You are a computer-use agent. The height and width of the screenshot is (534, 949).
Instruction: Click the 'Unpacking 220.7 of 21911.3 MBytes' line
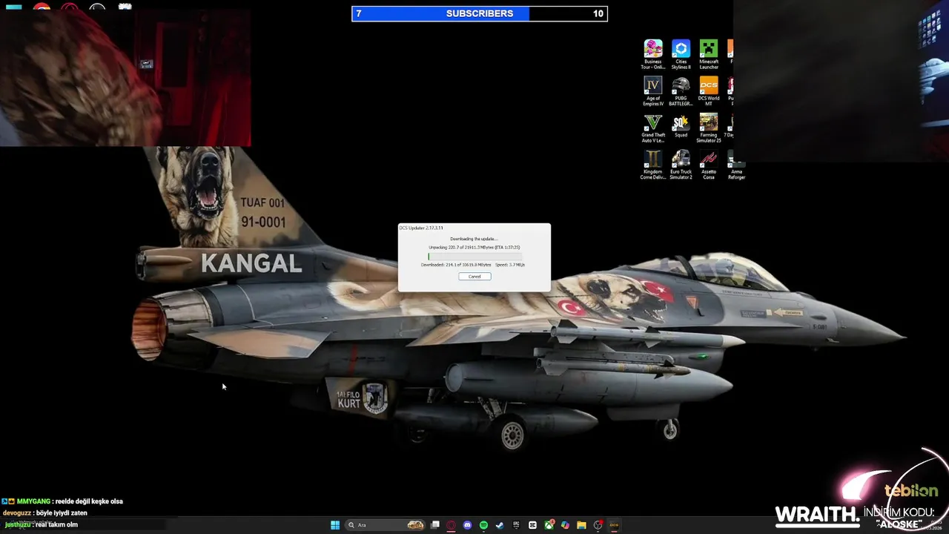point(474,247)
